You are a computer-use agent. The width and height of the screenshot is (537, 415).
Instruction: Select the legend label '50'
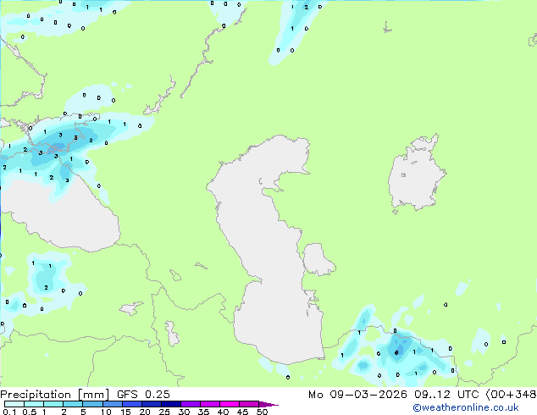pos(263,412)
